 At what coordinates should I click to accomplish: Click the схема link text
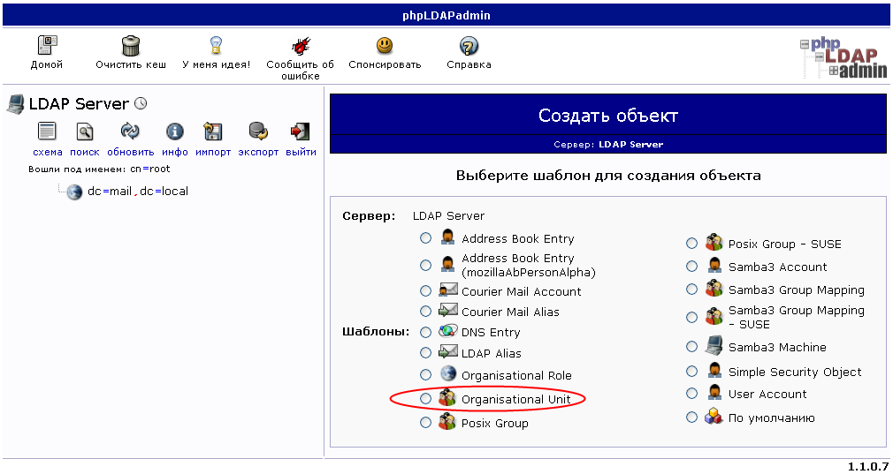pos(47,152)
